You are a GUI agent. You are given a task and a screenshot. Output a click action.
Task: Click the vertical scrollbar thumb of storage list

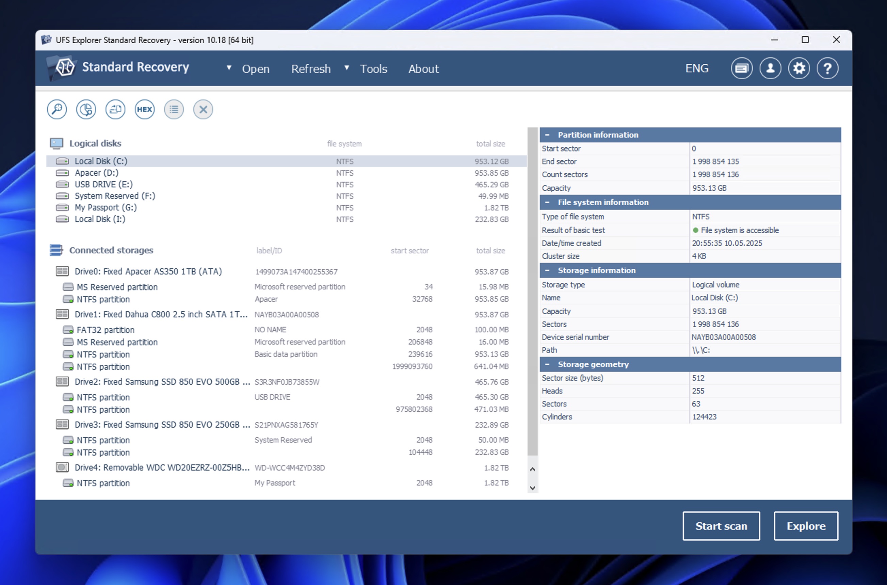pos(533,291)
